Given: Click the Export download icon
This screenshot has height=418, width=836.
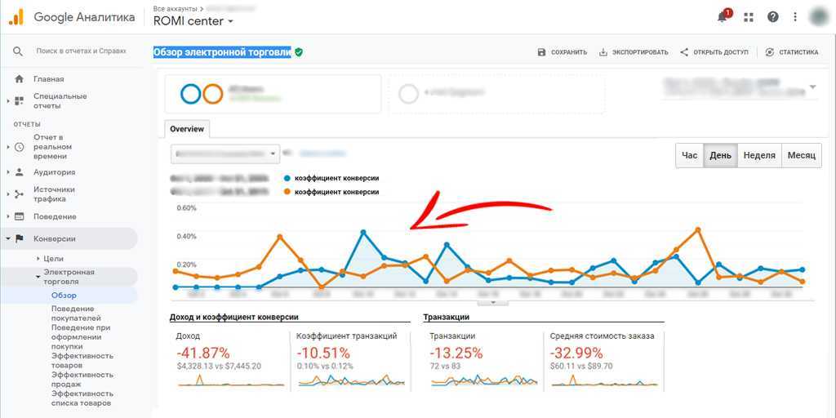Looking at the screenshot, I should tap(603, 52).
